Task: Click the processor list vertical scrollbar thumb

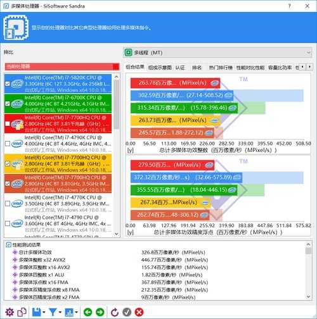Action: (117, 104)
